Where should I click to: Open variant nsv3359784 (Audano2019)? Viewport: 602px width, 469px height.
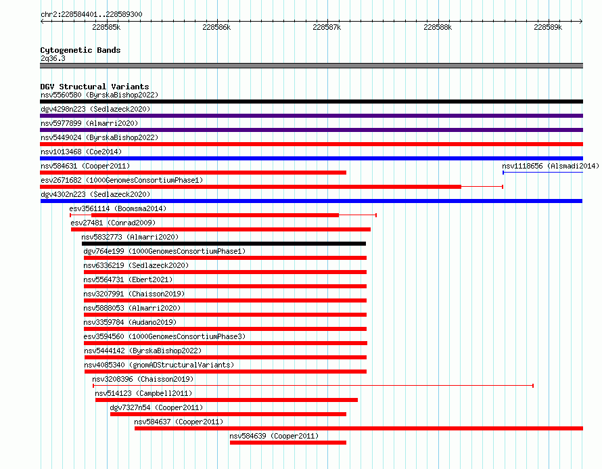coord(130,322)
